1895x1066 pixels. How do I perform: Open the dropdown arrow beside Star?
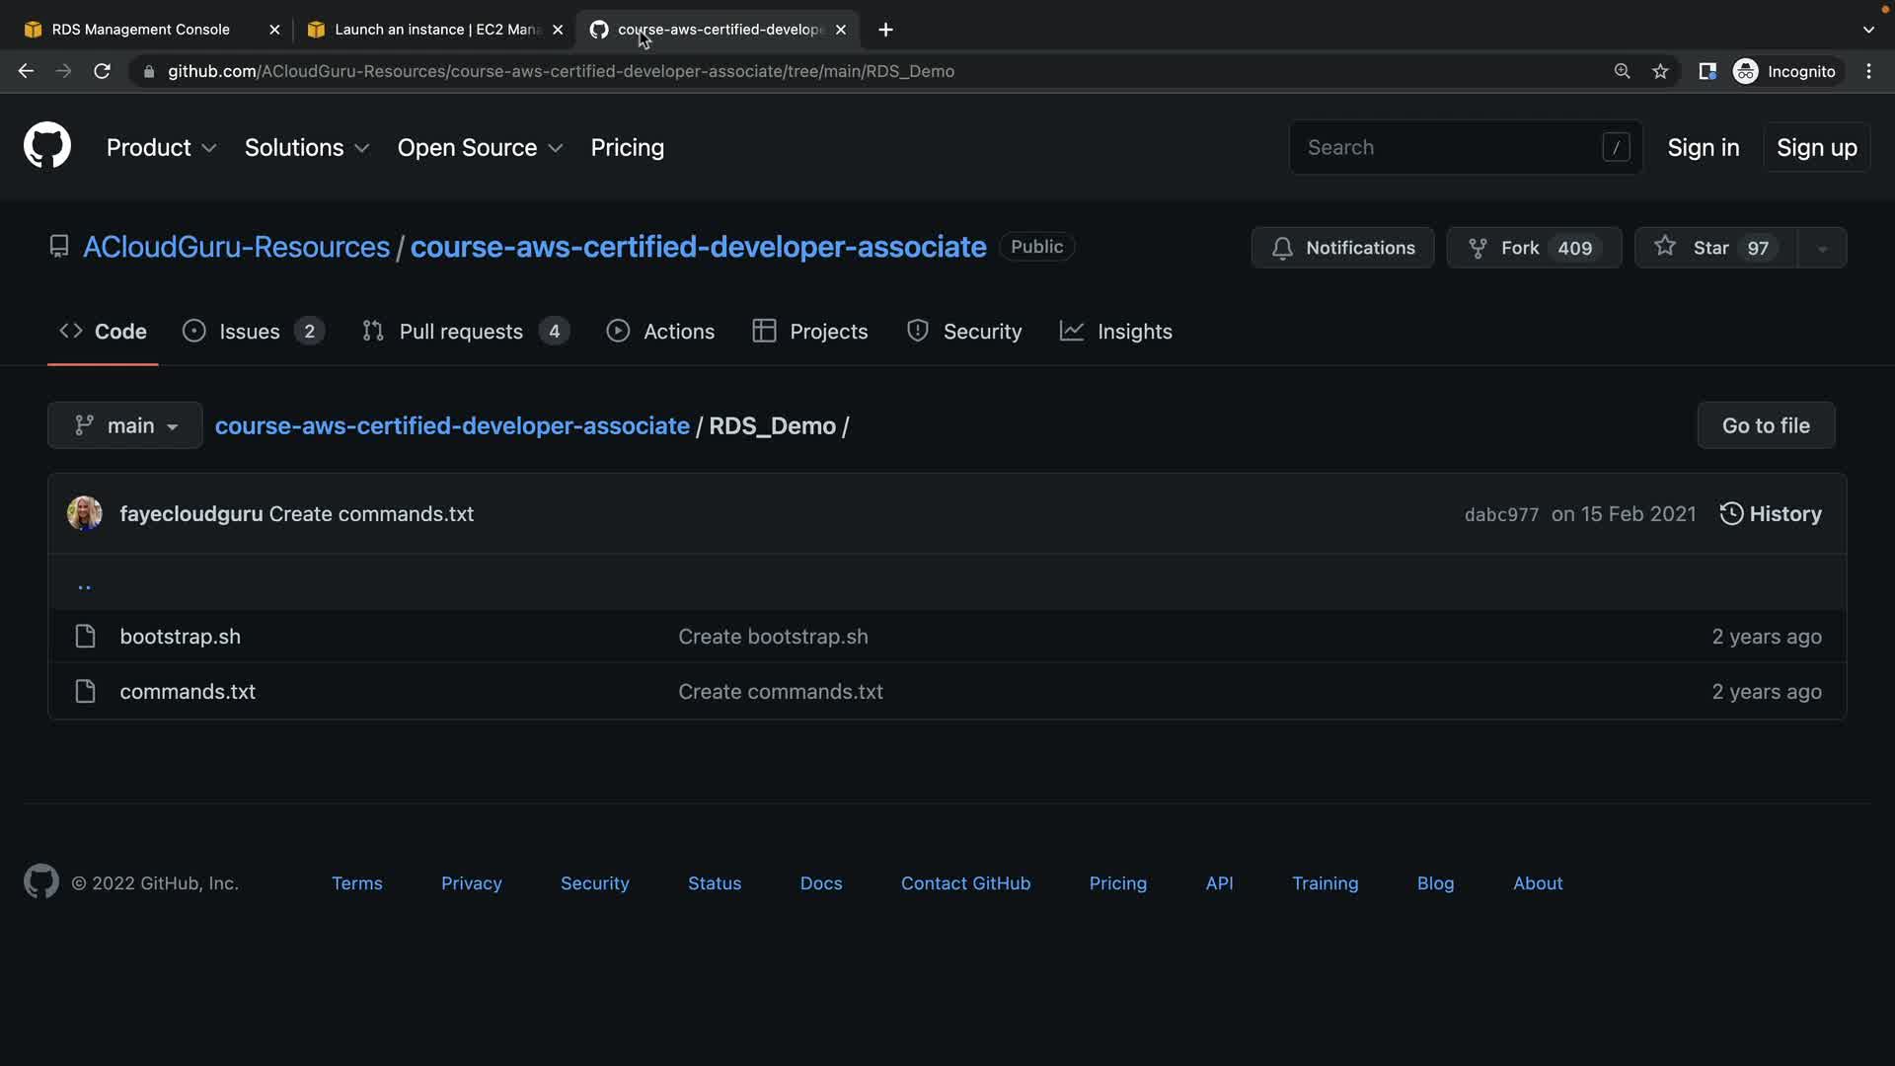(1822, 249)
